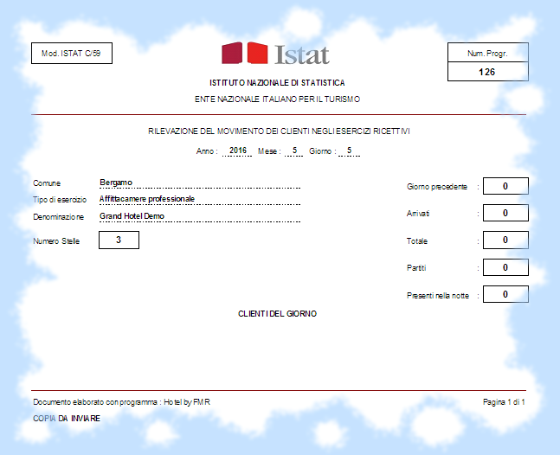
Task: Select progressive number 126
Action: pos(488,72)
